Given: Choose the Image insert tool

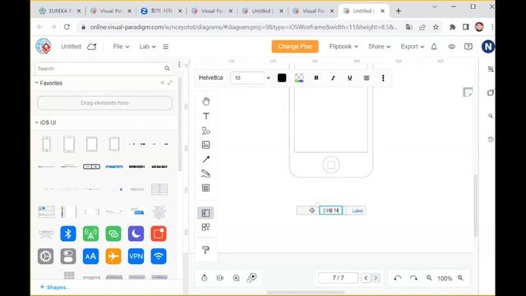Looking at the screenshot, I should [x=206, y=145].
